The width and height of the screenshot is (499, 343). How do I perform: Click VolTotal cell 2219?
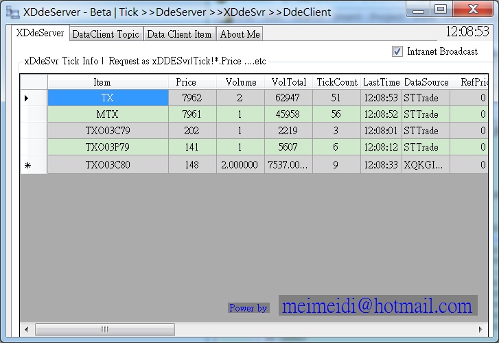point(288,131)
